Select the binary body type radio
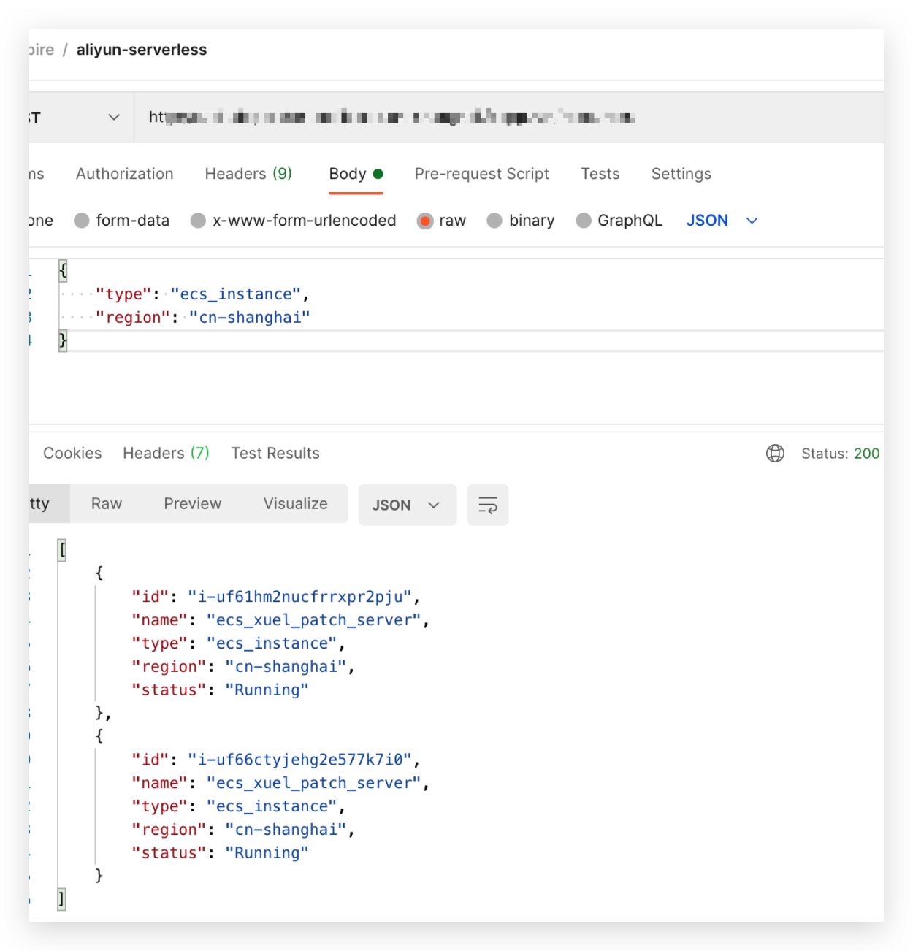913x951 pixels. 494,221
